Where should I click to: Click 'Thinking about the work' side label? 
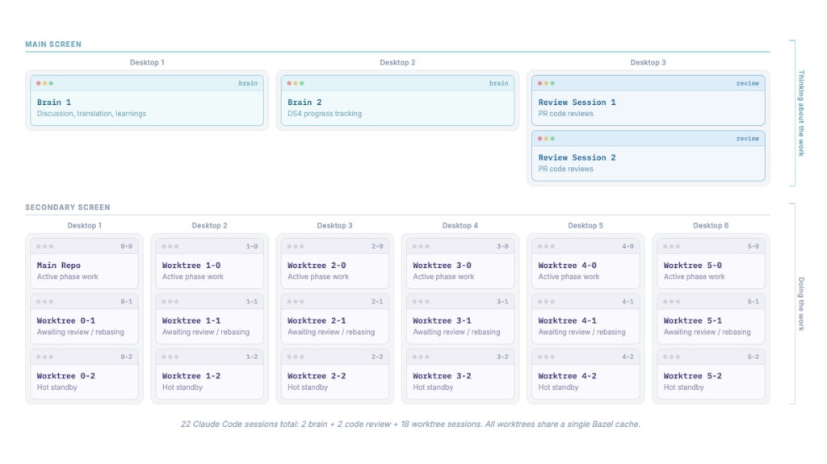(x=801, y=113)
